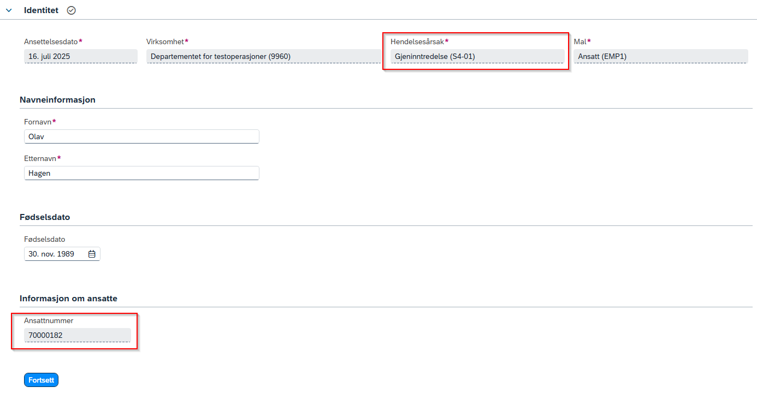Click into the Fornavn field containing Olav
Image resolution: width=757 pixels, height=393 pixels.
click(141, 136)
